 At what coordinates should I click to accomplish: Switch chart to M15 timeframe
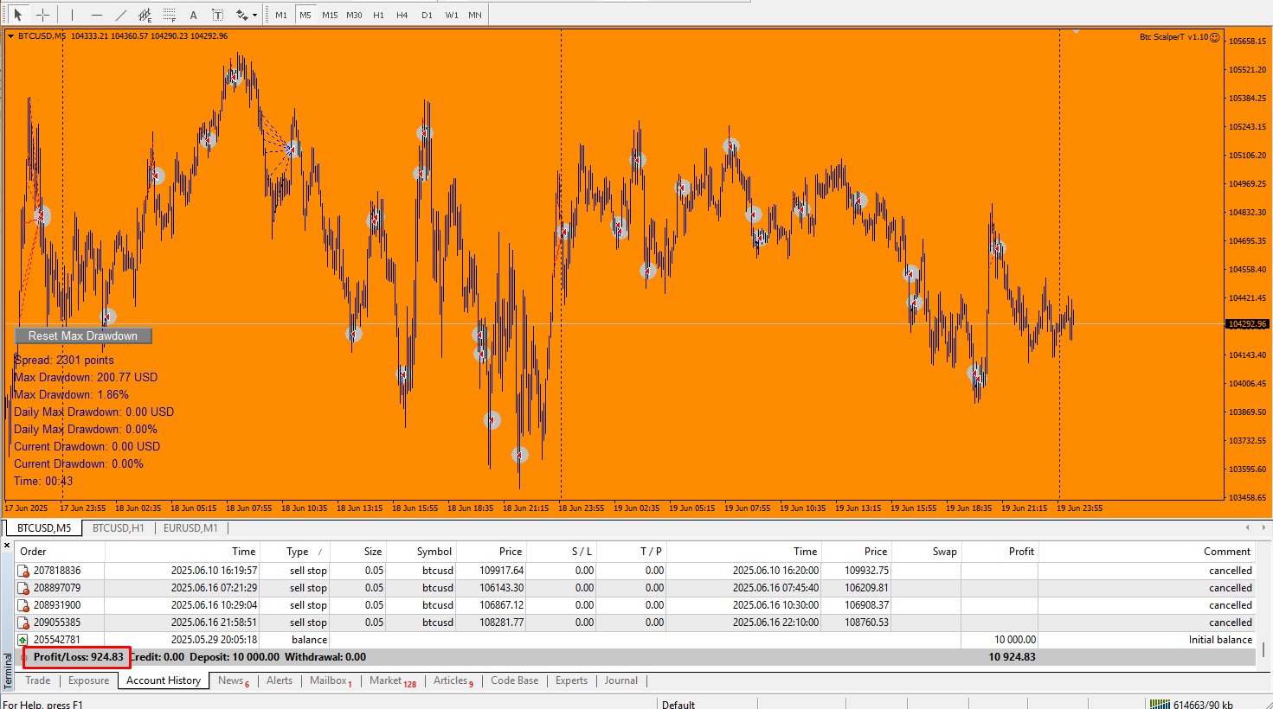pyautogui.click(x=330, y=15)
